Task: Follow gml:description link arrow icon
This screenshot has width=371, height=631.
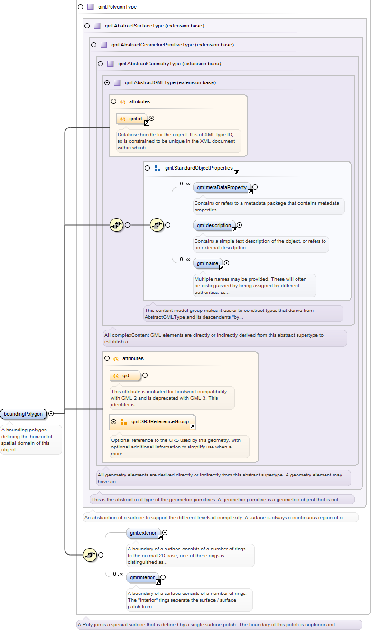Action: 234,230
